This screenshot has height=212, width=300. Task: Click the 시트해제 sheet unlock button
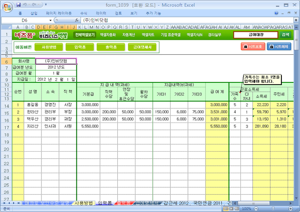click(x=278, y=46)
